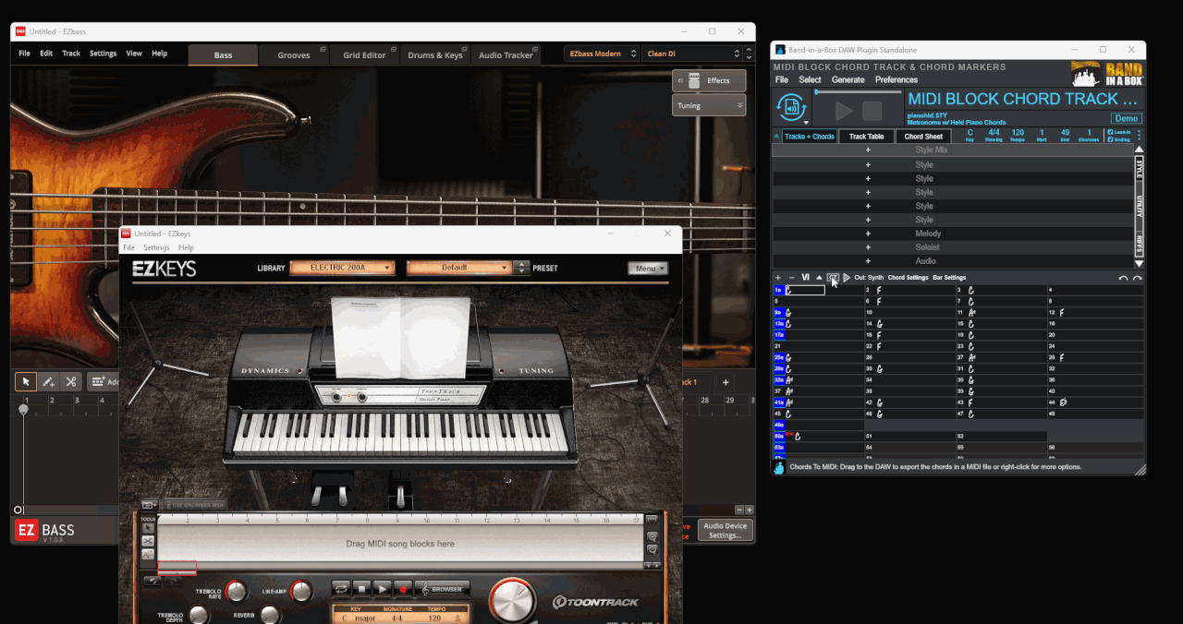Click the Line-Amp knob in EZkeys
1183x624 pixels.
coord(300,592)
